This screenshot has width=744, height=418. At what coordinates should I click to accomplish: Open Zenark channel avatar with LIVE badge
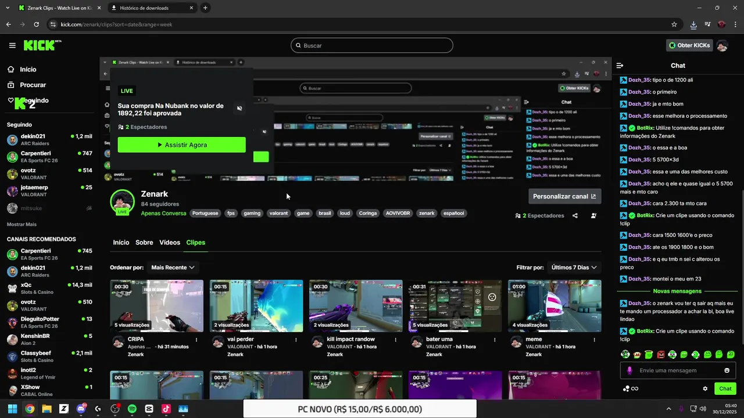click(x=122, y=201)
